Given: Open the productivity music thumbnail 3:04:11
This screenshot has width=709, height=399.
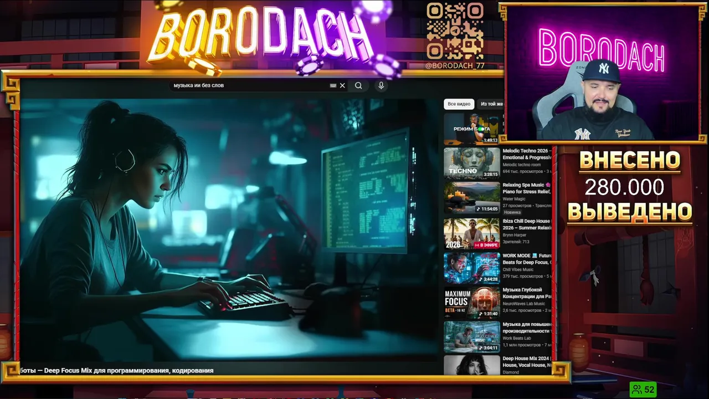Looking at the screenshot, I should click(x=471, y=337).
